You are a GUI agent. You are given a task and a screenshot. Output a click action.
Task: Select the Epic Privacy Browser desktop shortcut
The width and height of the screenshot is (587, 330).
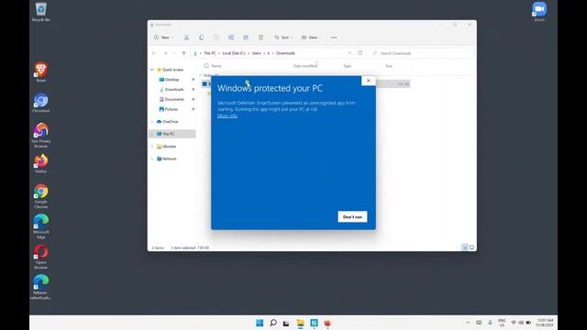[40, 136]
